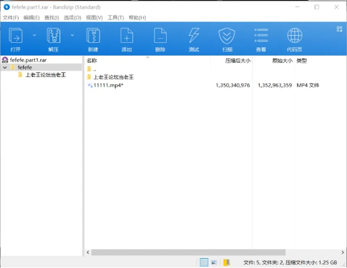Click the MP4 文件 type cell

308,85
